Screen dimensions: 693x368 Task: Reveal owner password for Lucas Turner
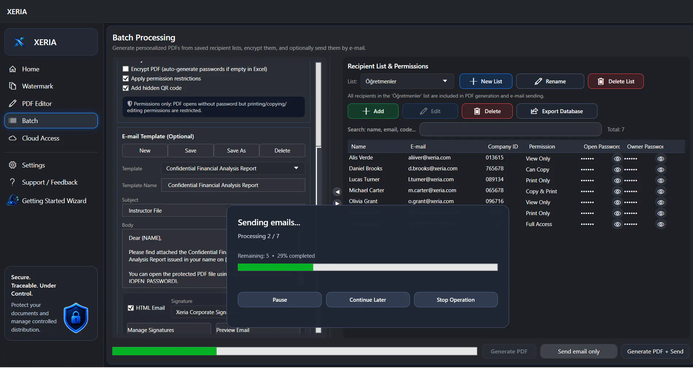[x=661, y=181]
